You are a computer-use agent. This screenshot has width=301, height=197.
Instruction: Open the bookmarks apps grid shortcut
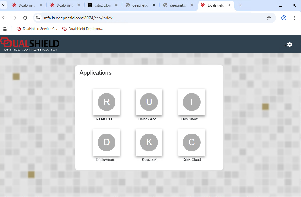click(x=5, y=29)
